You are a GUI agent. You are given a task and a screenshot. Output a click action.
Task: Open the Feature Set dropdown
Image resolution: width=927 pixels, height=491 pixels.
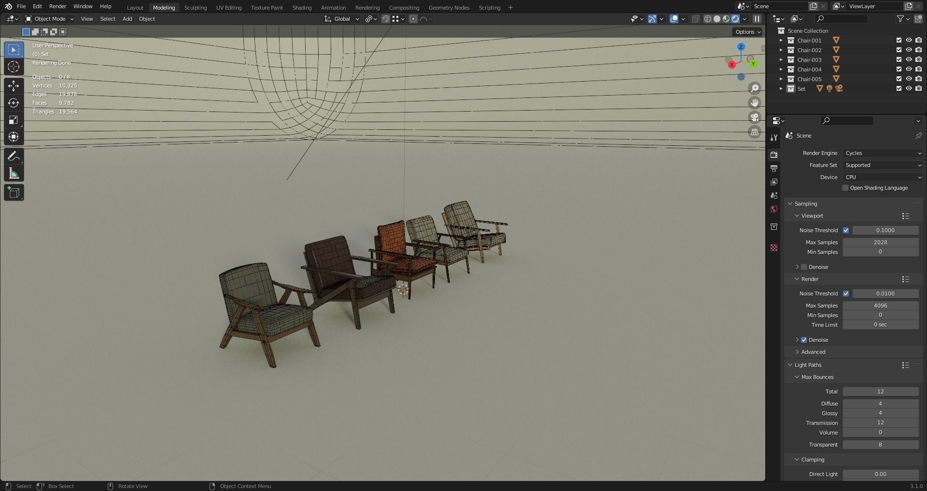click(883, 165)
